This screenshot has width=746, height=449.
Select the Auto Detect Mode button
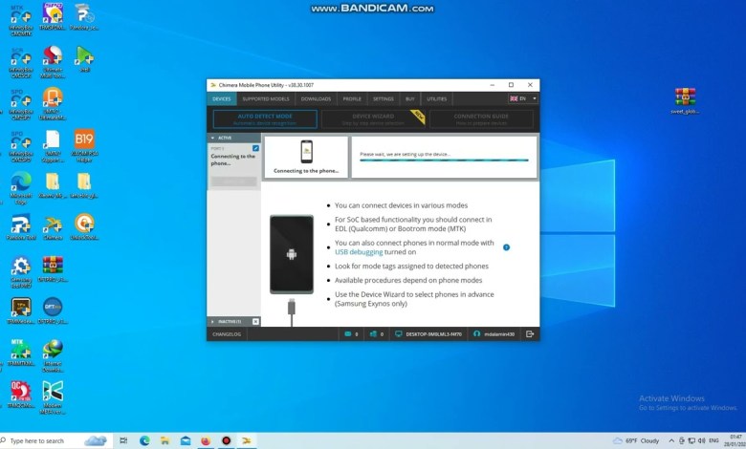point(264,119)
